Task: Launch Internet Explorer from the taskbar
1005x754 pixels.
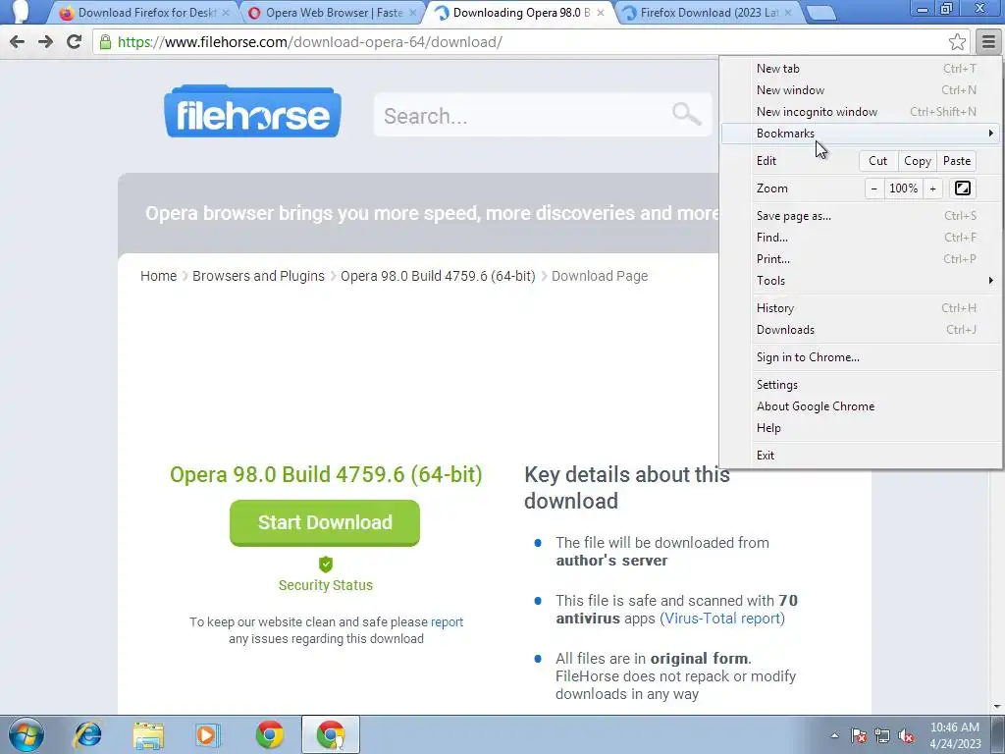Action: tap(87, 734)
